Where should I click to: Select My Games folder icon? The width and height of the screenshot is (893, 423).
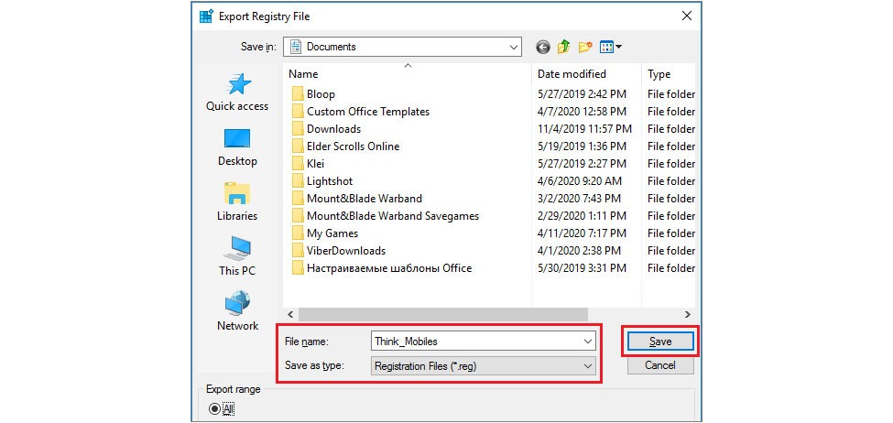point(298,233)
